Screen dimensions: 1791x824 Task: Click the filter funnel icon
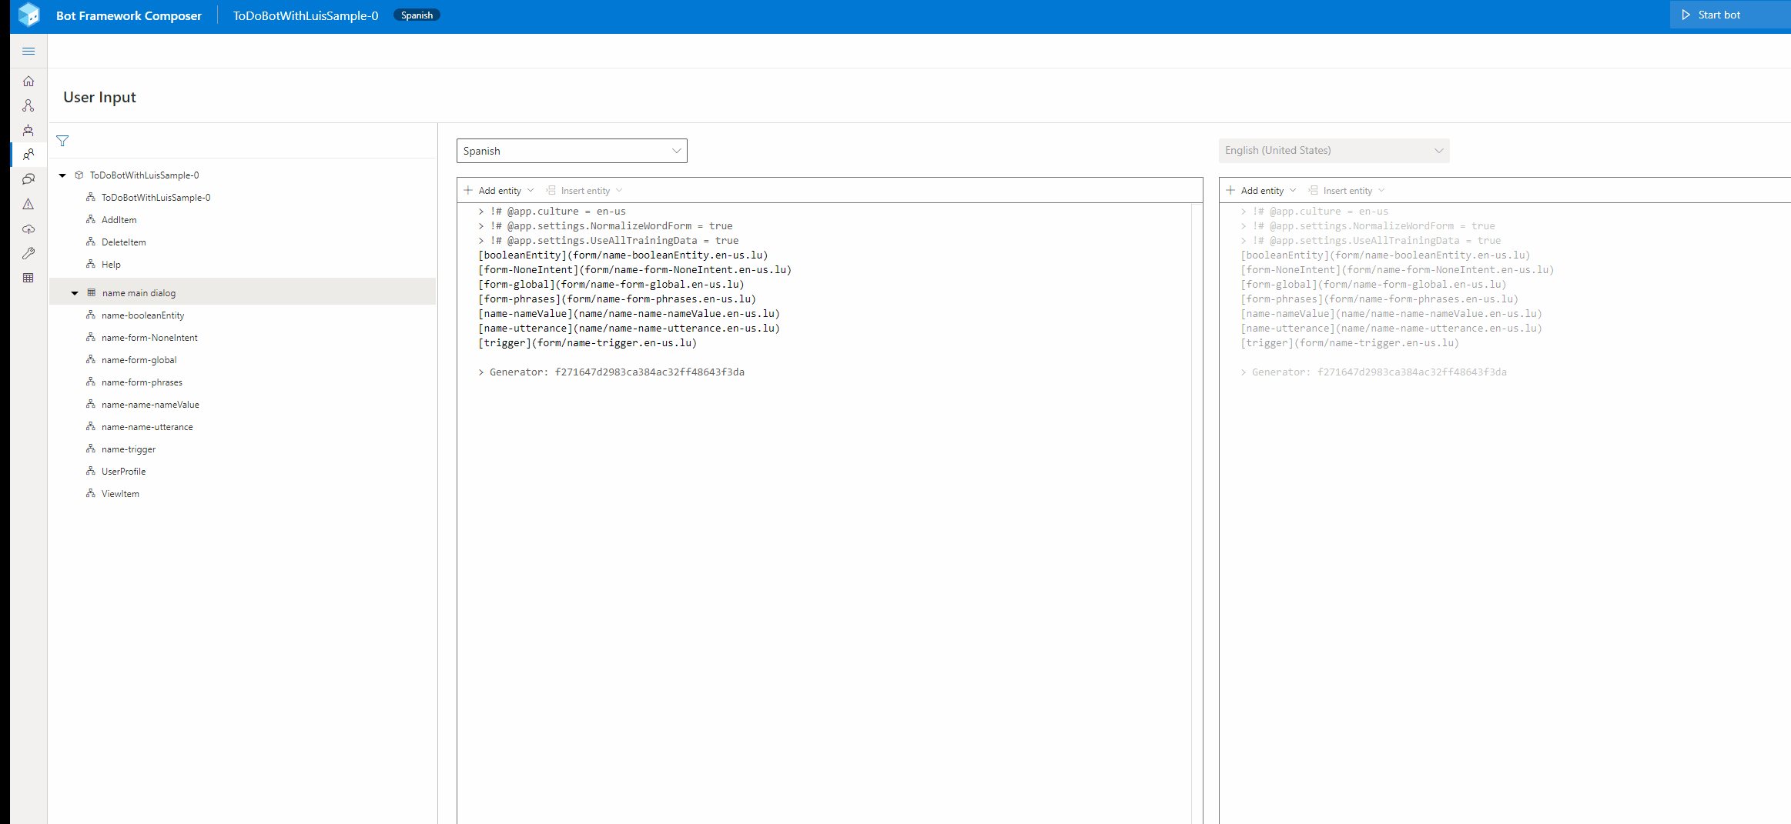pyautogui.click(x=62, y=141)
